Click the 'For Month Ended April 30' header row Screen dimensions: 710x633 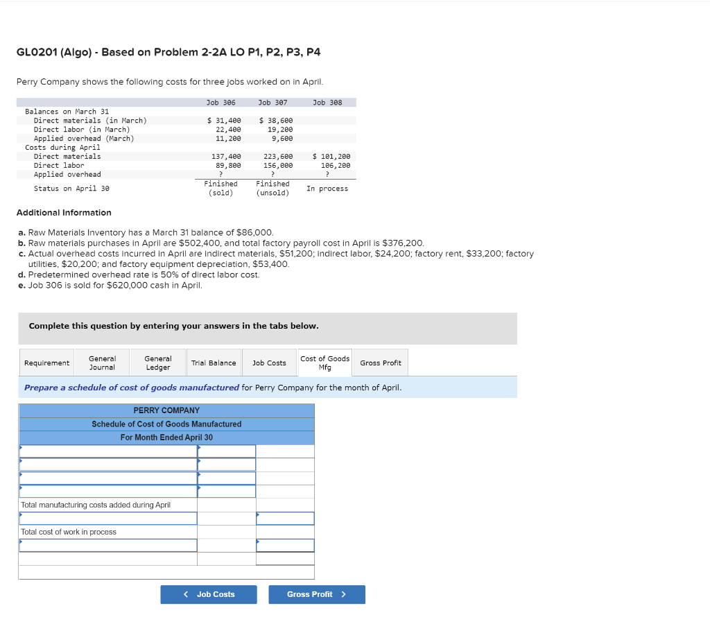166,437
